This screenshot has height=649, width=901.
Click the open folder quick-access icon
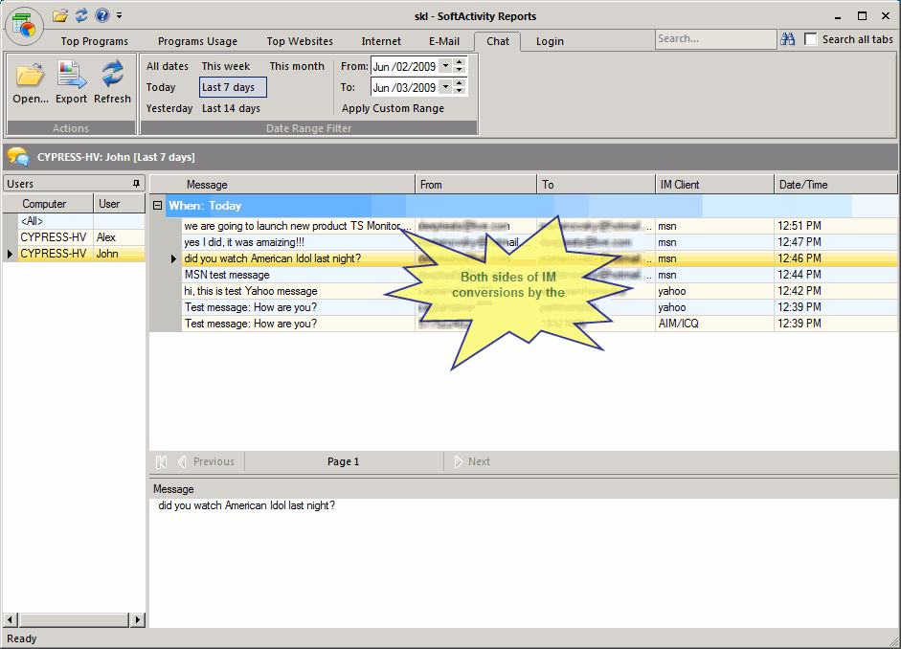60,15
